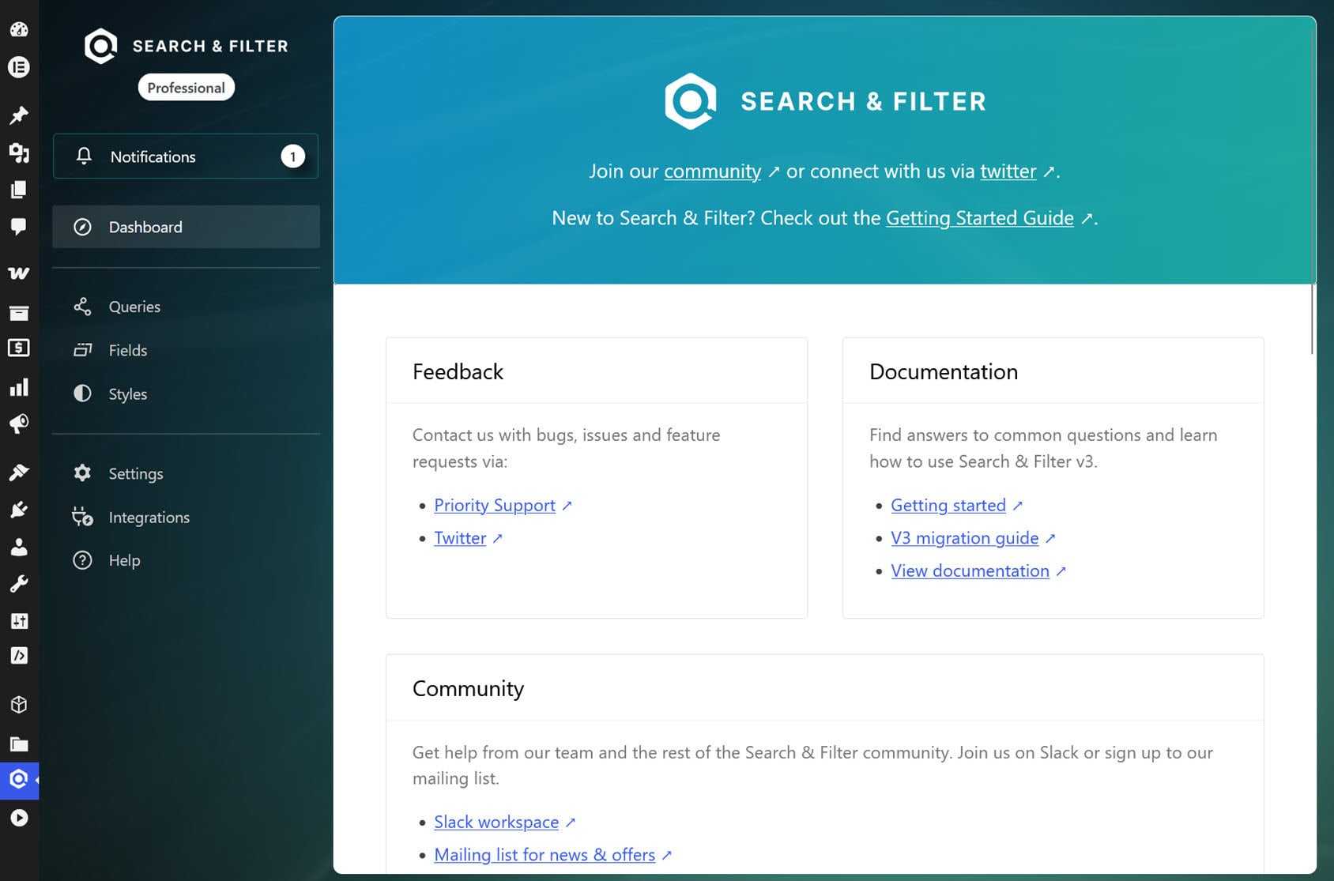Open the code snippets icon
This screenshot has width=1334, height=881.
click(x=19, y=656)
